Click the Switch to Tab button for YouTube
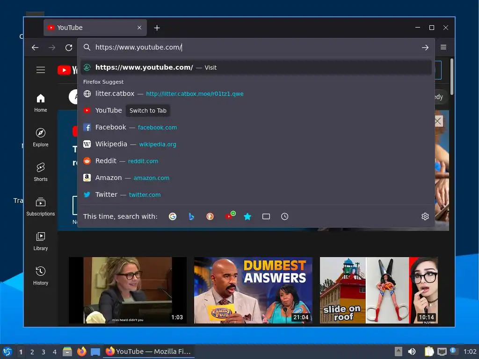The width and height of the screenshot is (479, 359). (x=148, y=110)
